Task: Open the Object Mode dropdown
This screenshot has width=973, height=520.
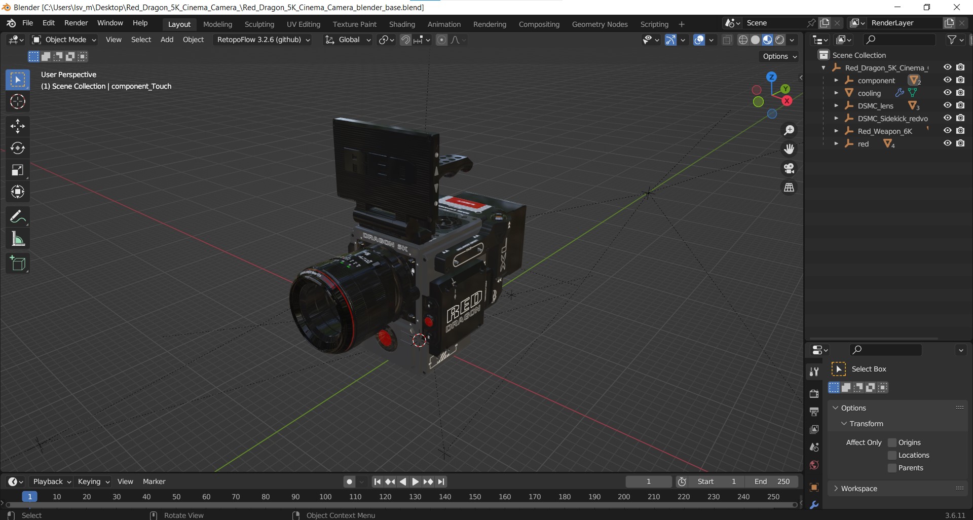Action: pyautogui.click(x=64, y=40)
